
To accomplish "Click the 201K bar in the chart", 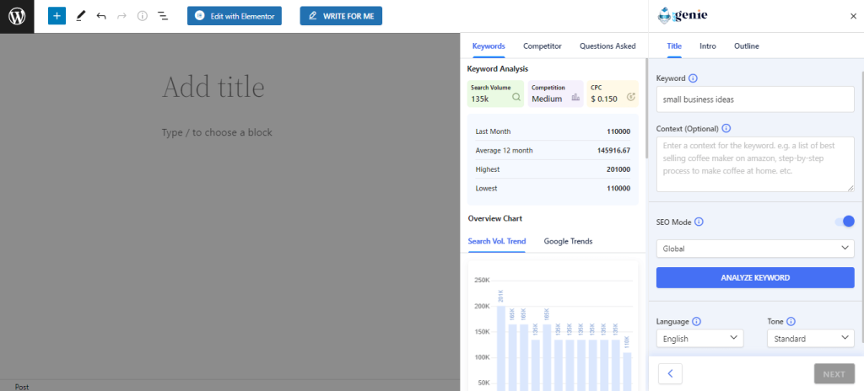I will [501, 348].
